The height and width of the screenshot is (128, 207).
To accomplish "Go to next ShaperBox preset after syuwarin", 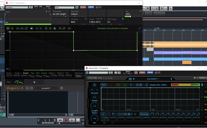I will point(58,88).
